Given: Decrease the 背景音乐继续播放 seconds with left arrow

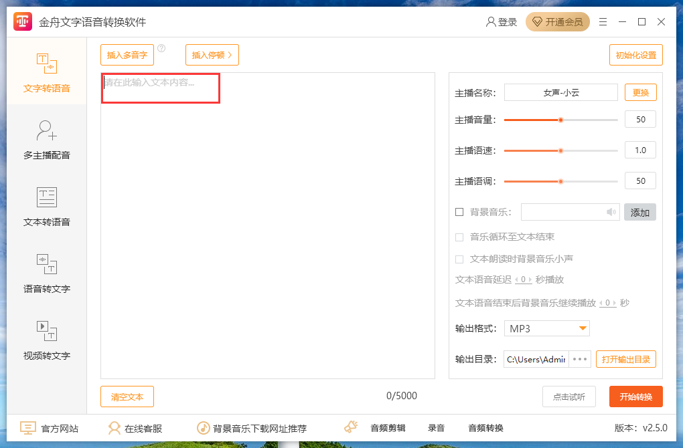Looking at the screenshot, I should pos(601,303).
